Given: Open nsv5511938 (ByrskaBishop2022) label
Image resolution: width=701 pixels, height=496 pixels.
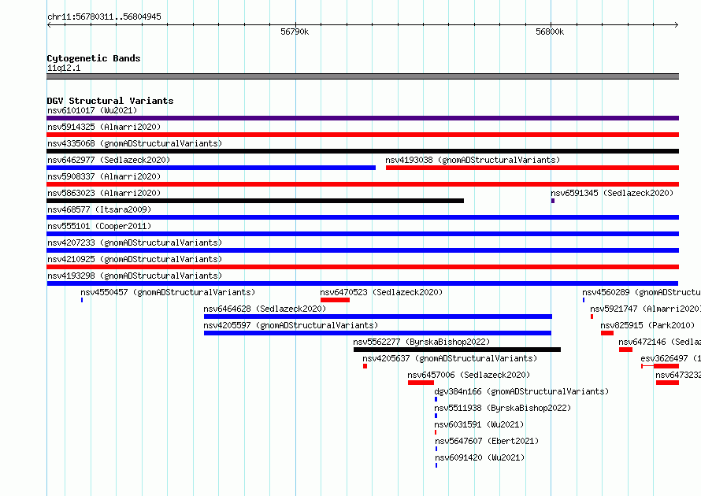Looking at the screenshot, I should [x=503, y=408].
